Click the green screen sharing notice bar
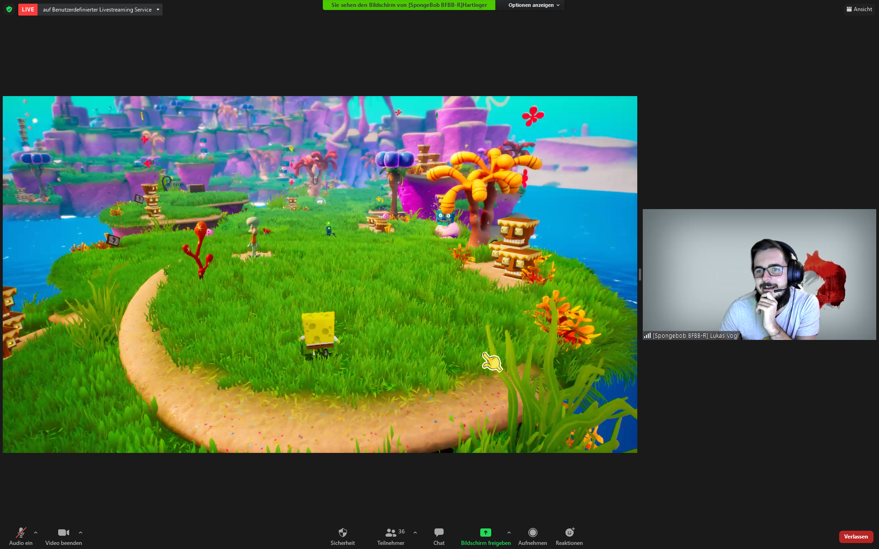 point(409,5)
